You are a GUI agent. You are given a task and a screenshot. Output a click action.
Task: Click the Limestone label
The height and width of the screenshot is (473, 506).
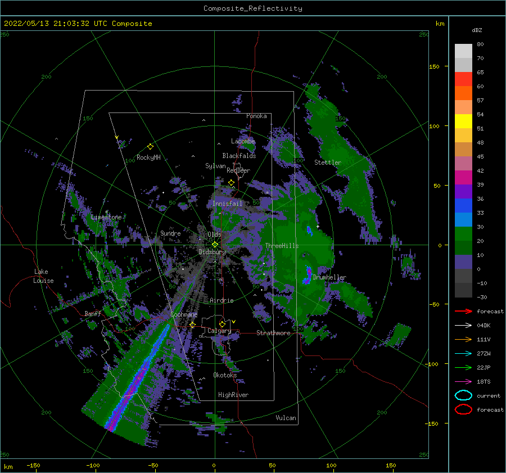(x=106, y=217)
